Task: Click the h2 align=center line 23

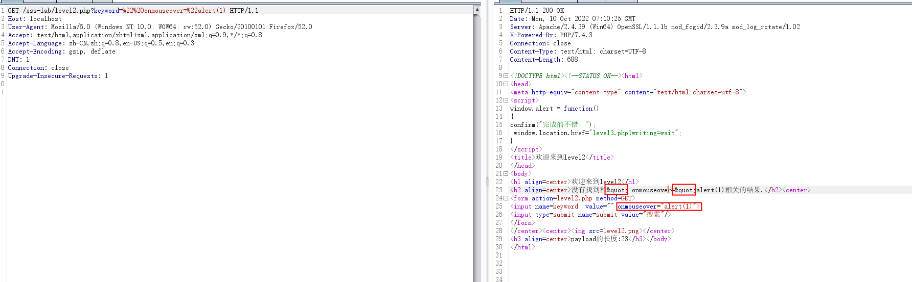Action: click(x=660, y=190)
